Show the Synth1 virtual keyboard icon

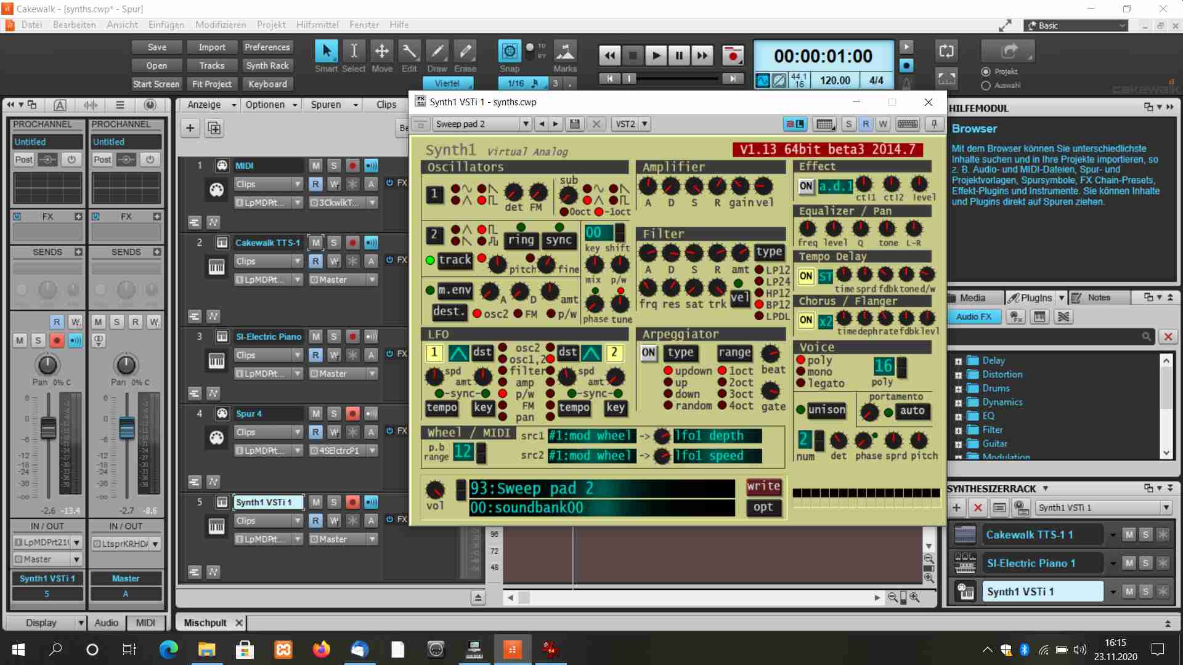pos(907,124)
